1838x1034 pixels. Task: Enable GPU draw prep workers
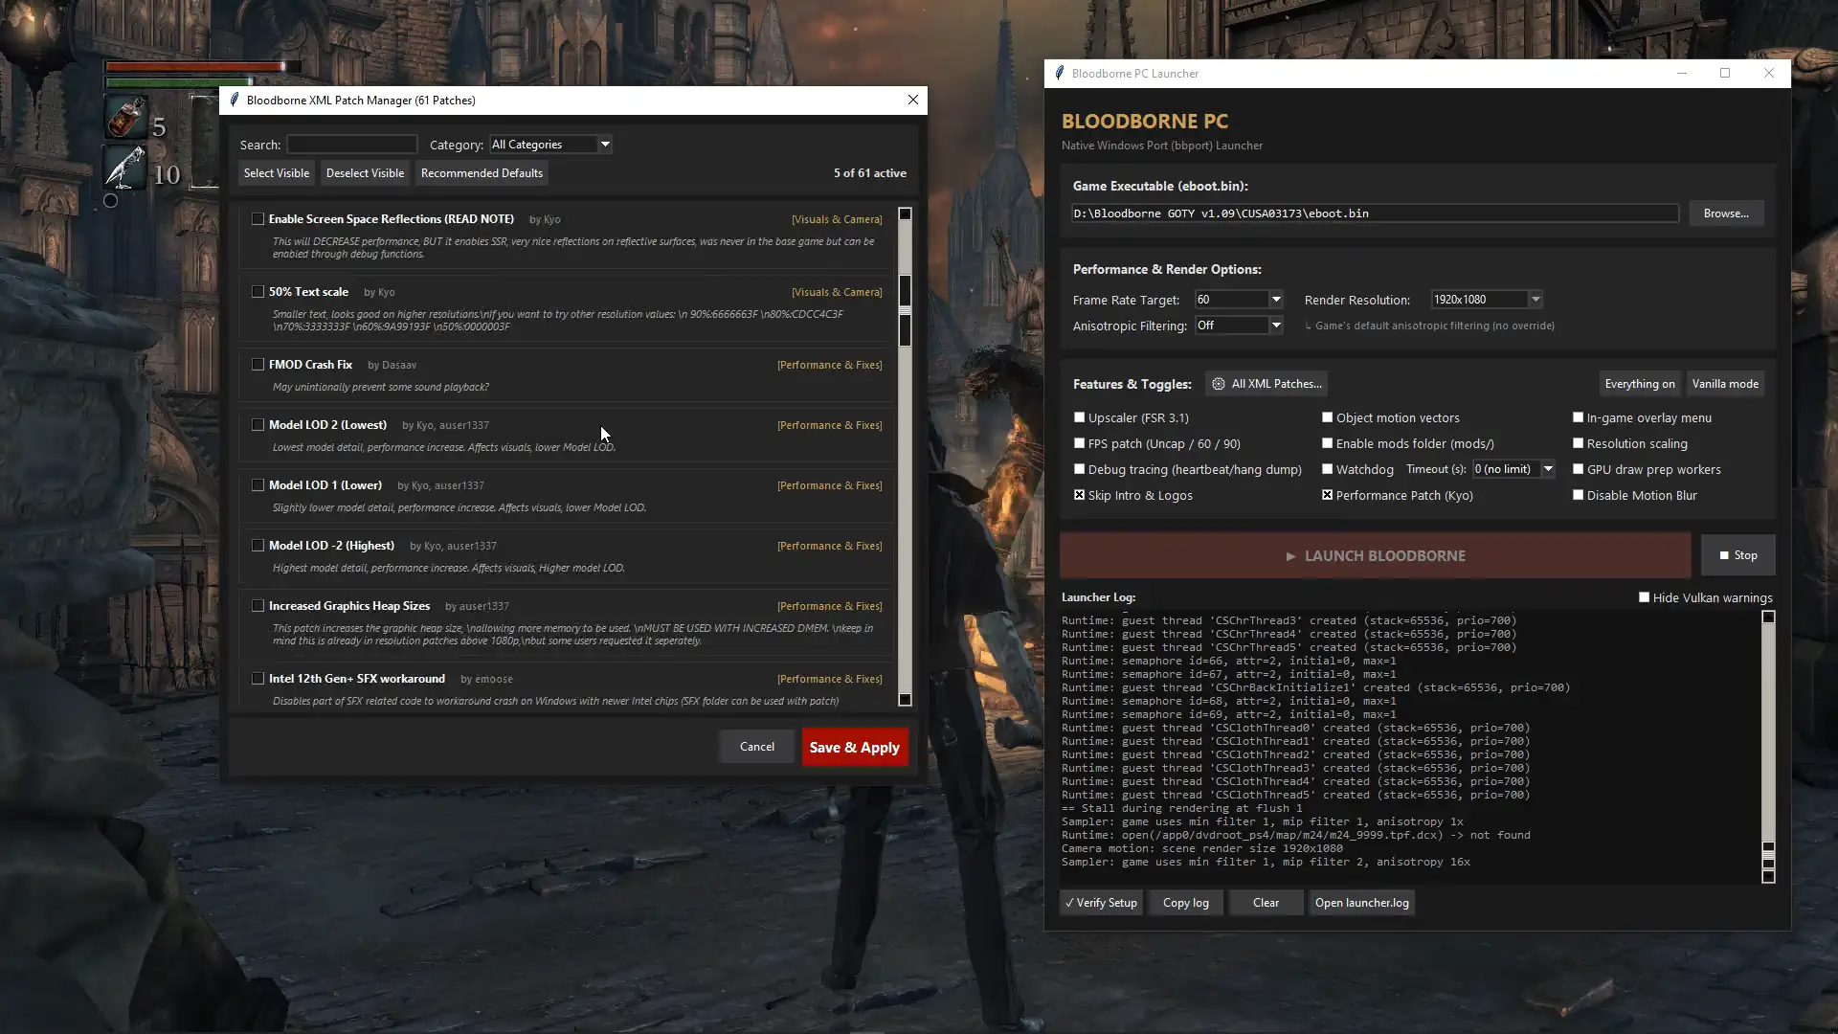[1579, 469]
